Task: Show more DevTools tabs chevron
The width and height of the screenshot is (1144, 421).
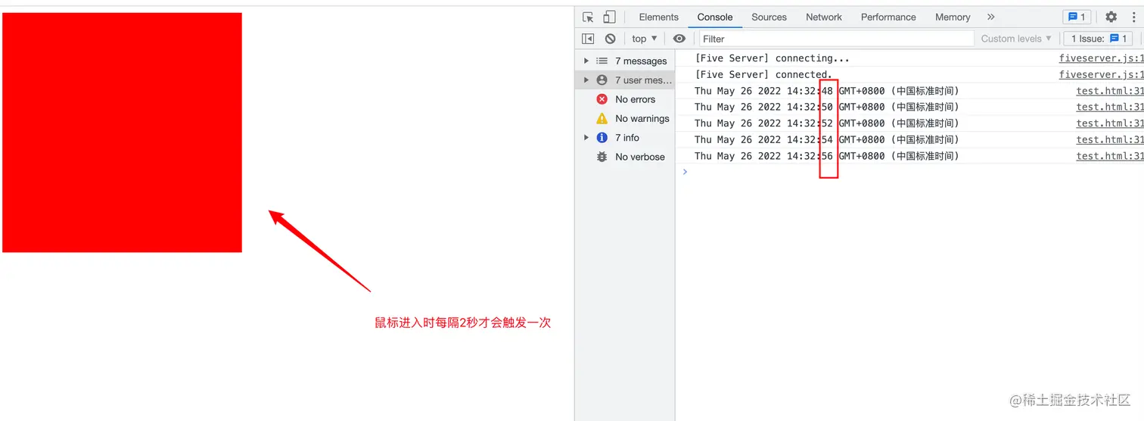Action: point(991,17)
